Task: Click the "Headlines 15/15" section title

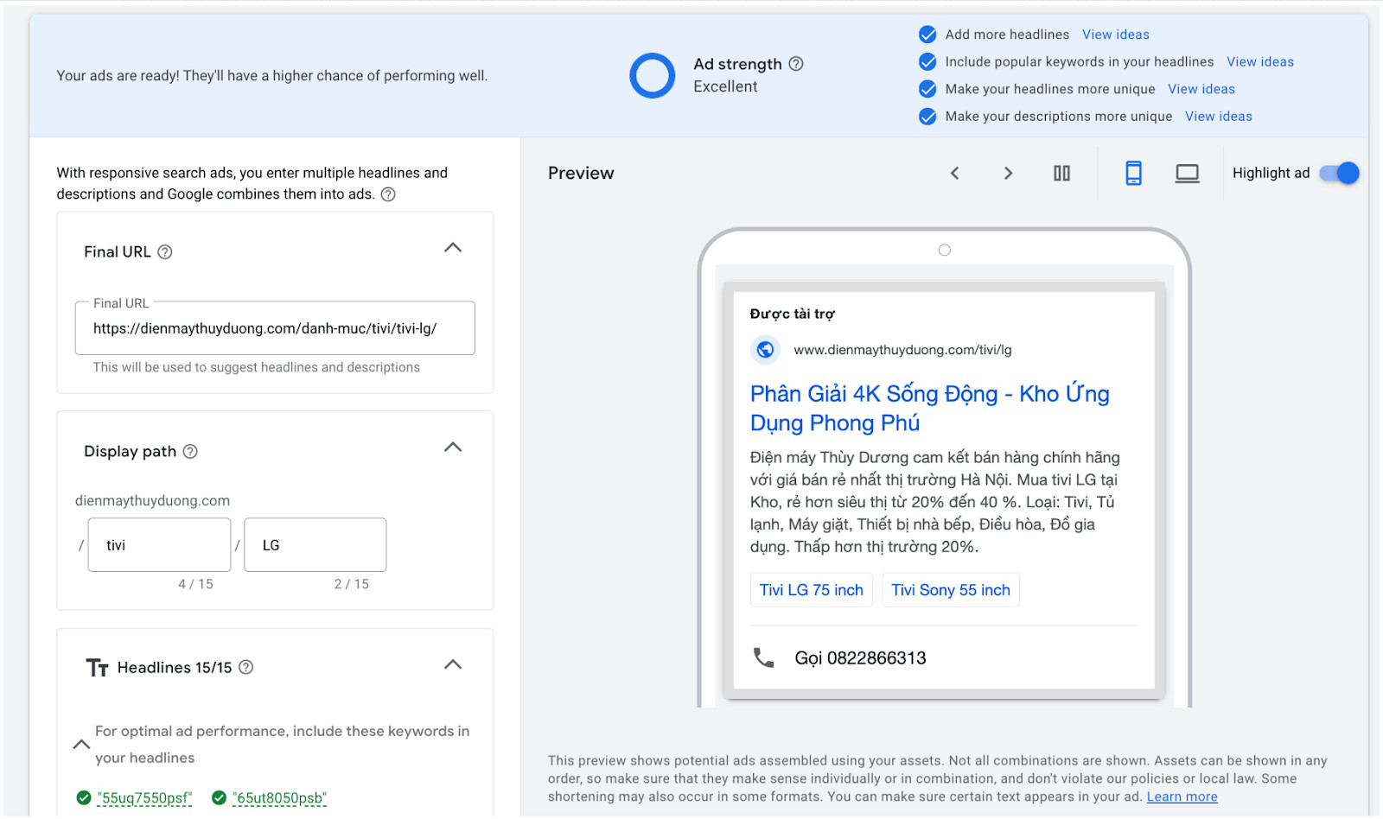Action: click(x=175, y=668)
